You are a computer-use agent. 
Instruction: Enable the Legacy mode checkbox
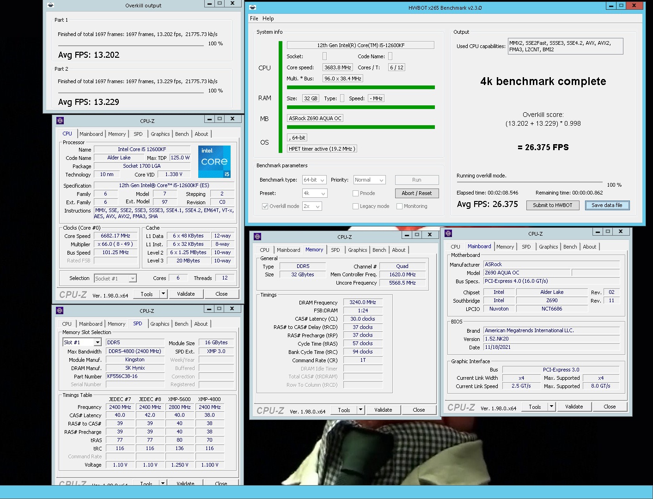(355, 206)
